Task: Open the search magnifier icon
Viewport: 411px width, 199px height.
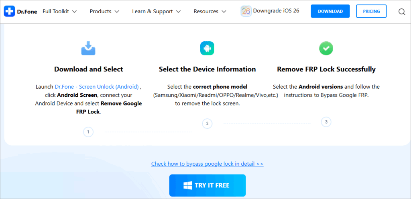Action: point(402,12)
